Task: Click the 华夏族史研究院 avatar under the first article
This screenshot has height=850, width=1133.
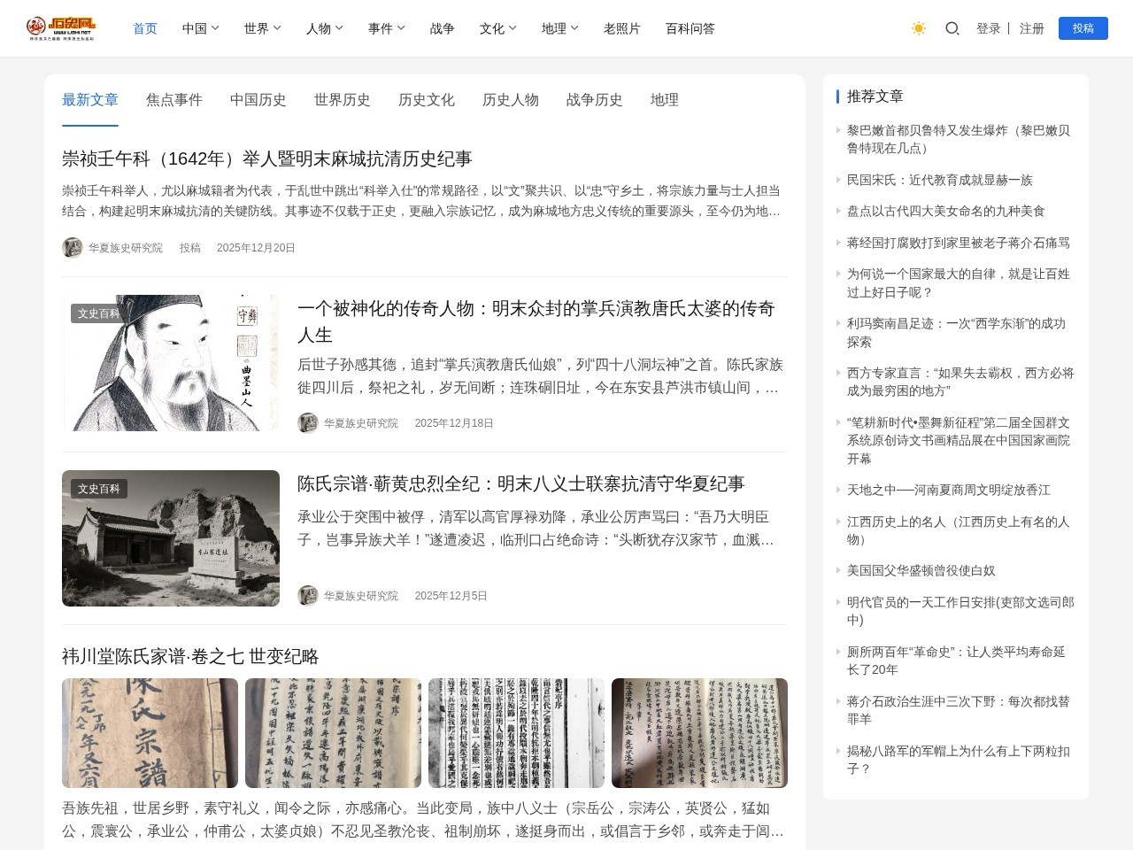Action: pos(73,248)
